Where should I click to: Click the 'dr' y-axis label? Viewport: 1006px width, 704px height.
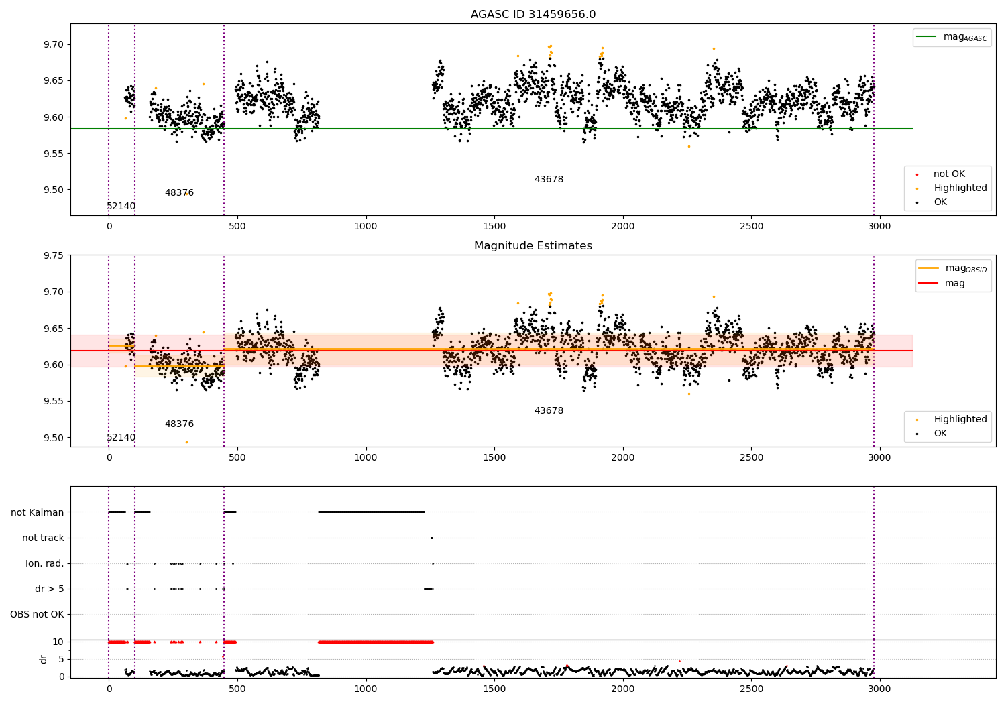pyautogui.click(x=44, y=659)
